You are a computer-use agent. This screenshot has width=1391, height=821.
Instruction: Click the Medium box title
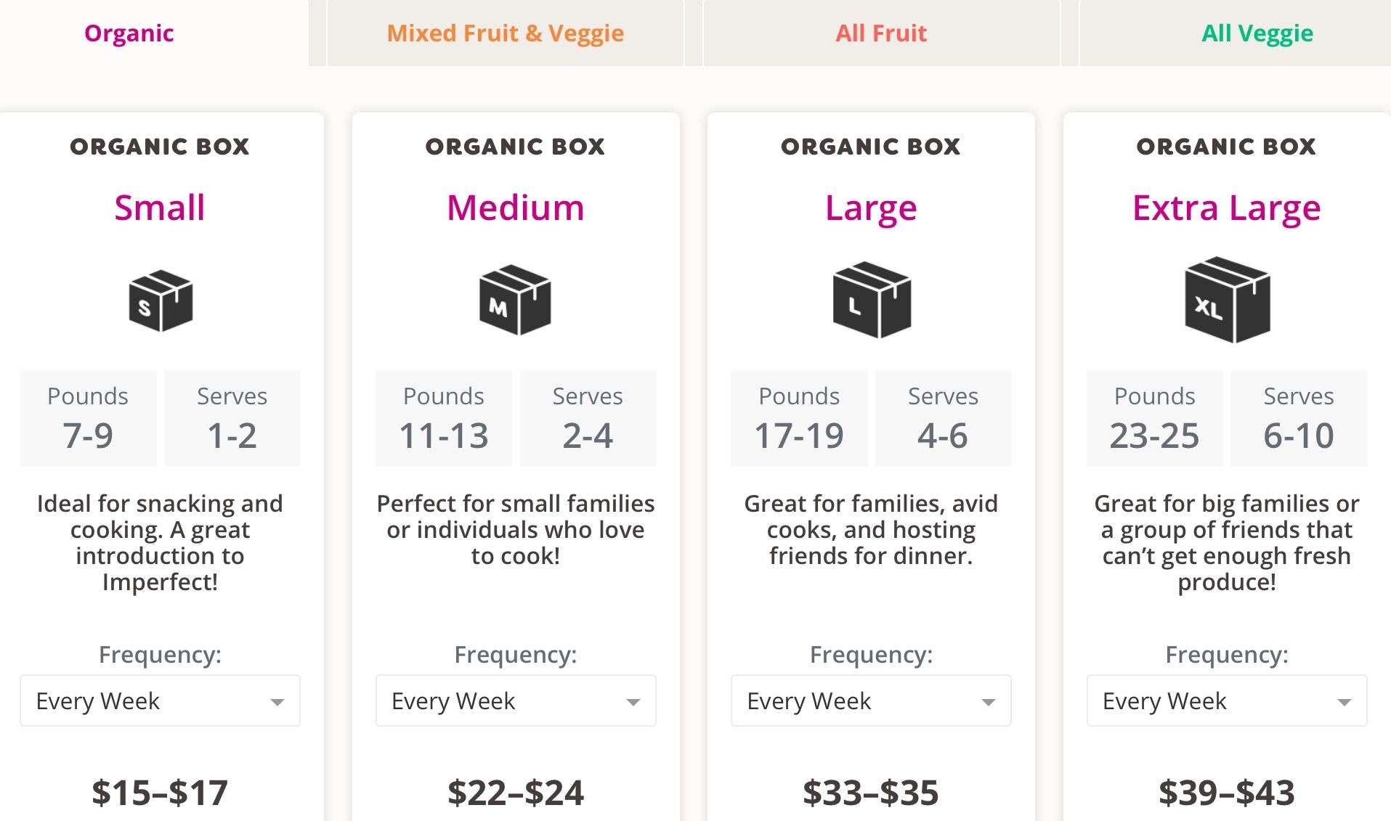[515, 208]
